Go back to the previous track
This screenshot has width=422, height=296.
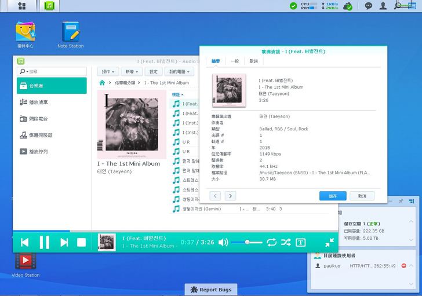click(x=25, y=242)
